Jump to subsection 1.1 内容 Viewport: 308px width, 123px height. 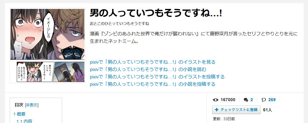click(x=24, y=121)
